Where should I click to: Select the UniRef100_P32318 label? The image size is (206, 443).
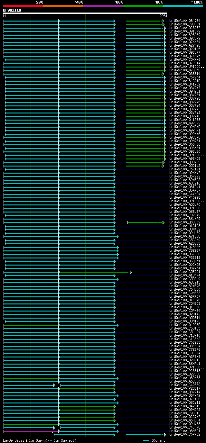point(185,258)
